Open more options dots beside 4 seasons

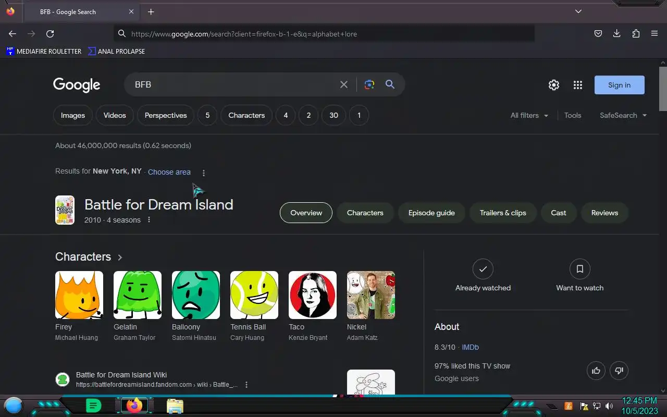149,220
